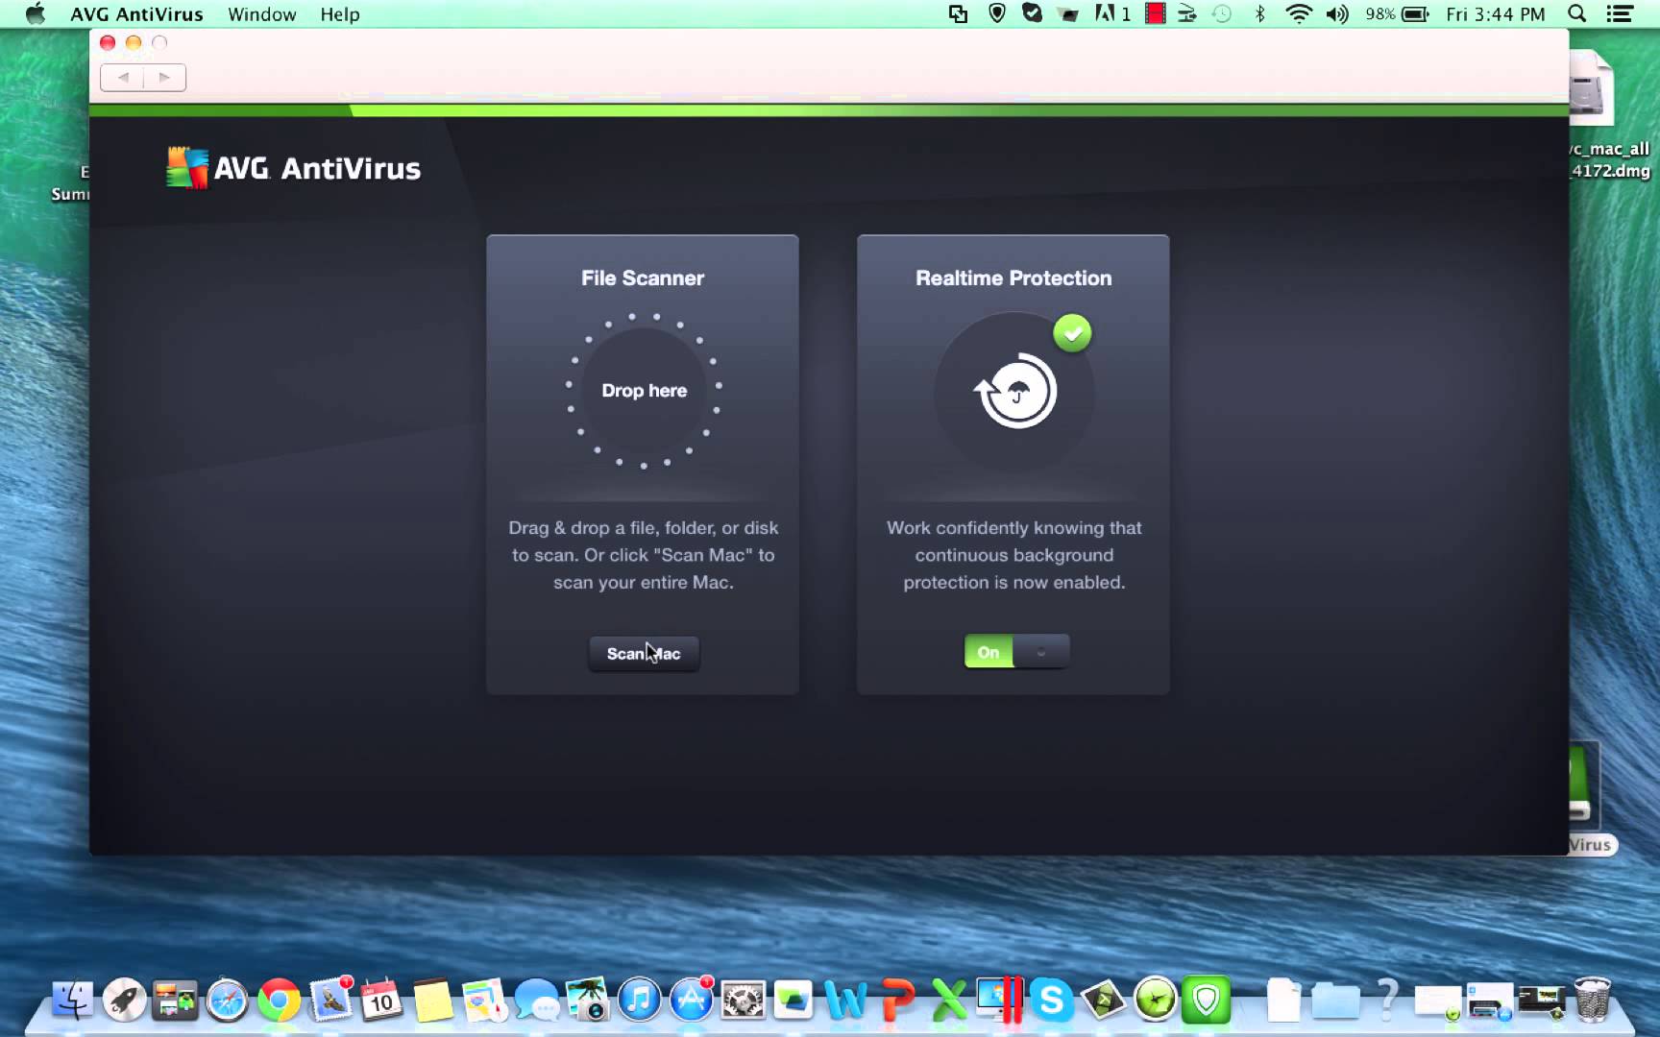This screenshot has width=1660, height=1037.
Task: Open the red P dock application
Action: point(897,1001)
